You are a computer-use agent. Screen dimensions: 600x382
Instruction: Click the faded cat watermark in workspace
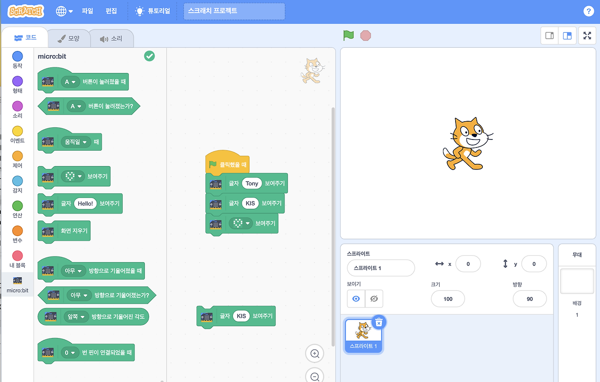click(x=312, y=71)
